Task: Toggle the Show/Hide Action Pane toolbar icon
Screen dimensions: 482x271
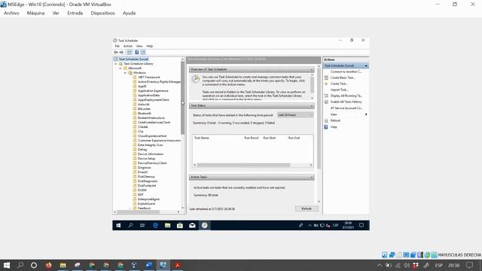Action: coord(143,52)
